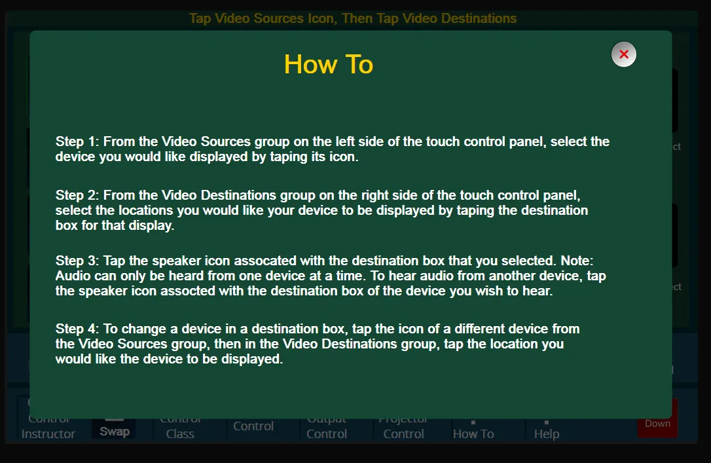Tap the Control item between Class and Output

coord(253,426)
